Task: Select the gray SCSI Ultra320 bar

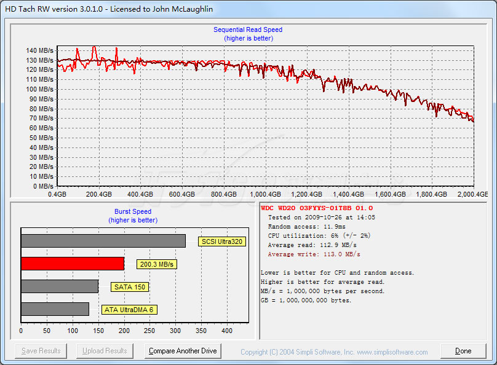Action: pos(103,241)
